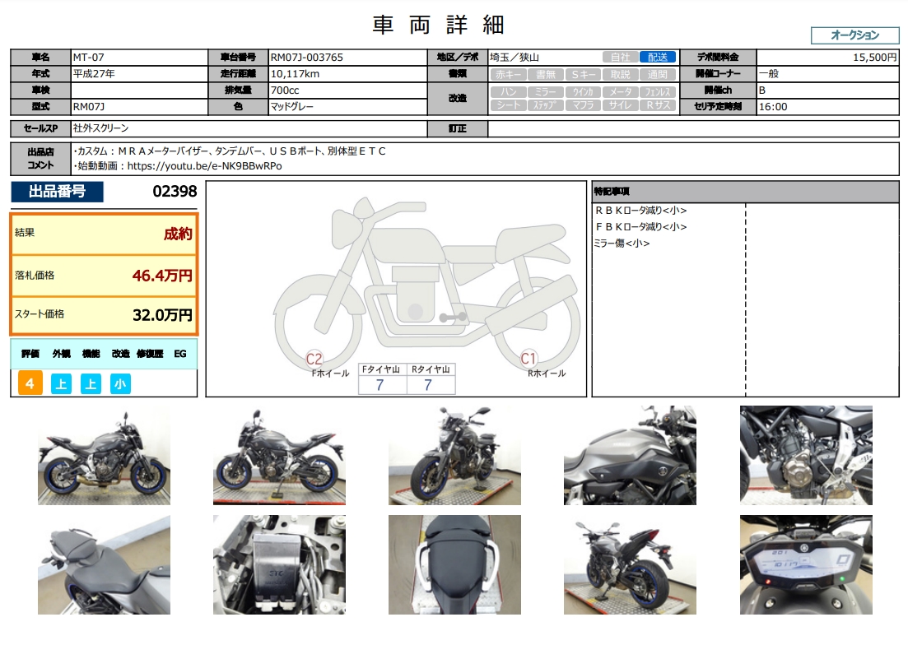Click the フェンレス modification badge
Viewport: 908px width, 645px height.
pos(657,91)
